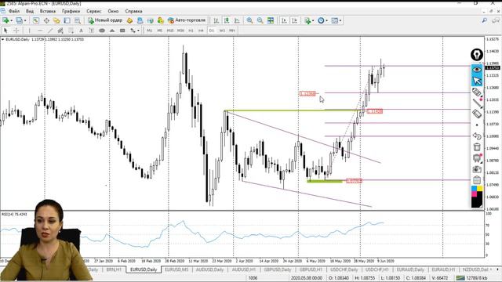This screenshot has height=282, width=502.
Task: Select the cursor arrow tool
Action: (x=5, y=31)
